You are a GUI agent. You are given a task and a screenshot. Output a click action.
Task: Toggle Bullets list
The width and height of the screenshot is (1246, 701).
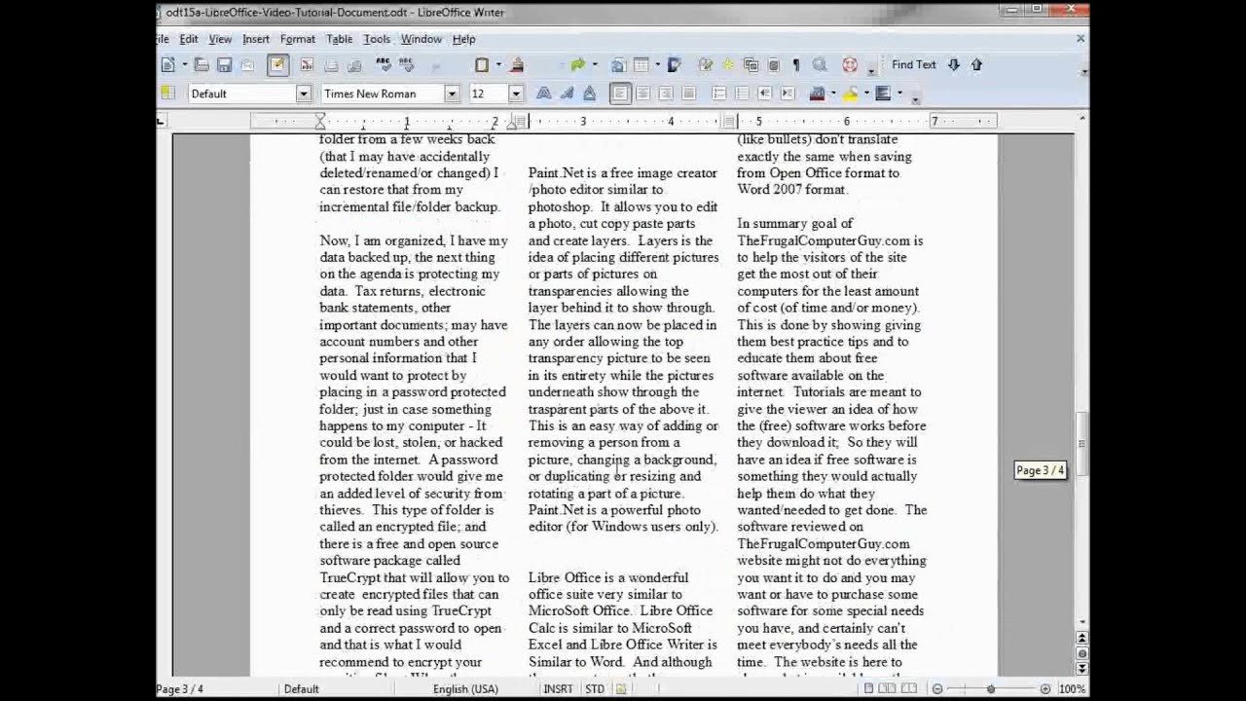coord(742,93)
